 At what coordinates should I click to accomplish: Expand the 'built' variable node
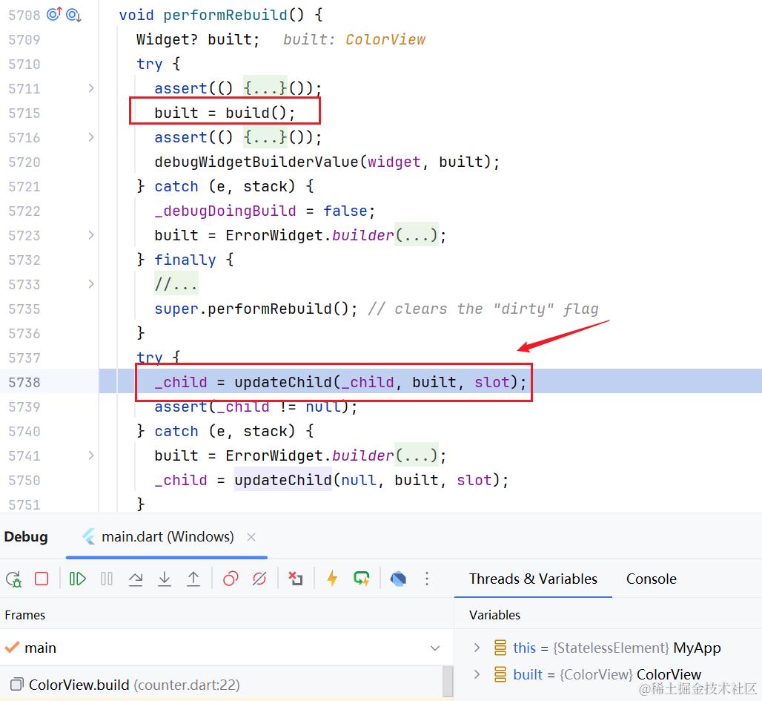[477, 674]
